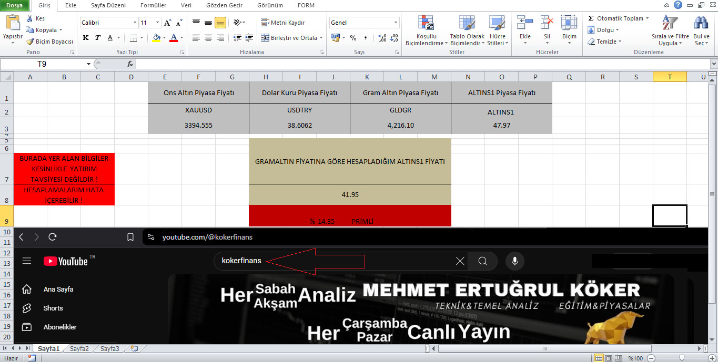Toggle middle vertical alignment icon
The height and width of the screenshot is (362, 718).
[208, 23]
